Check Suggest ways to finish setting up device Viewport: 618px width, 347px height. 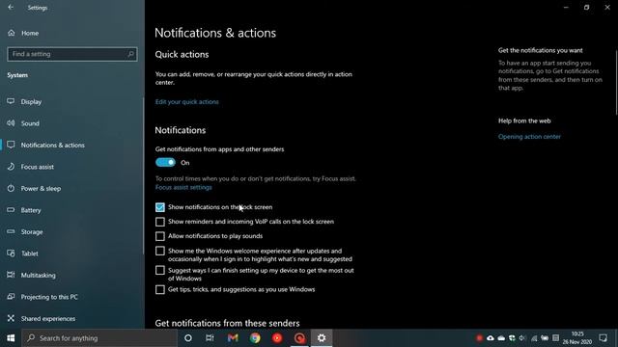coord(160,270)
